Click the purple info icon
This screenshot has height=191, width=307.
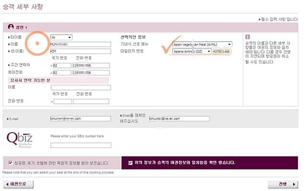point(248,36)
